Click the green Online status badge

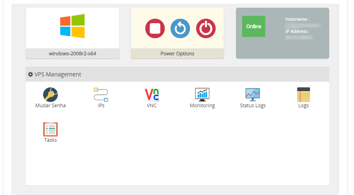click(253, 26)
